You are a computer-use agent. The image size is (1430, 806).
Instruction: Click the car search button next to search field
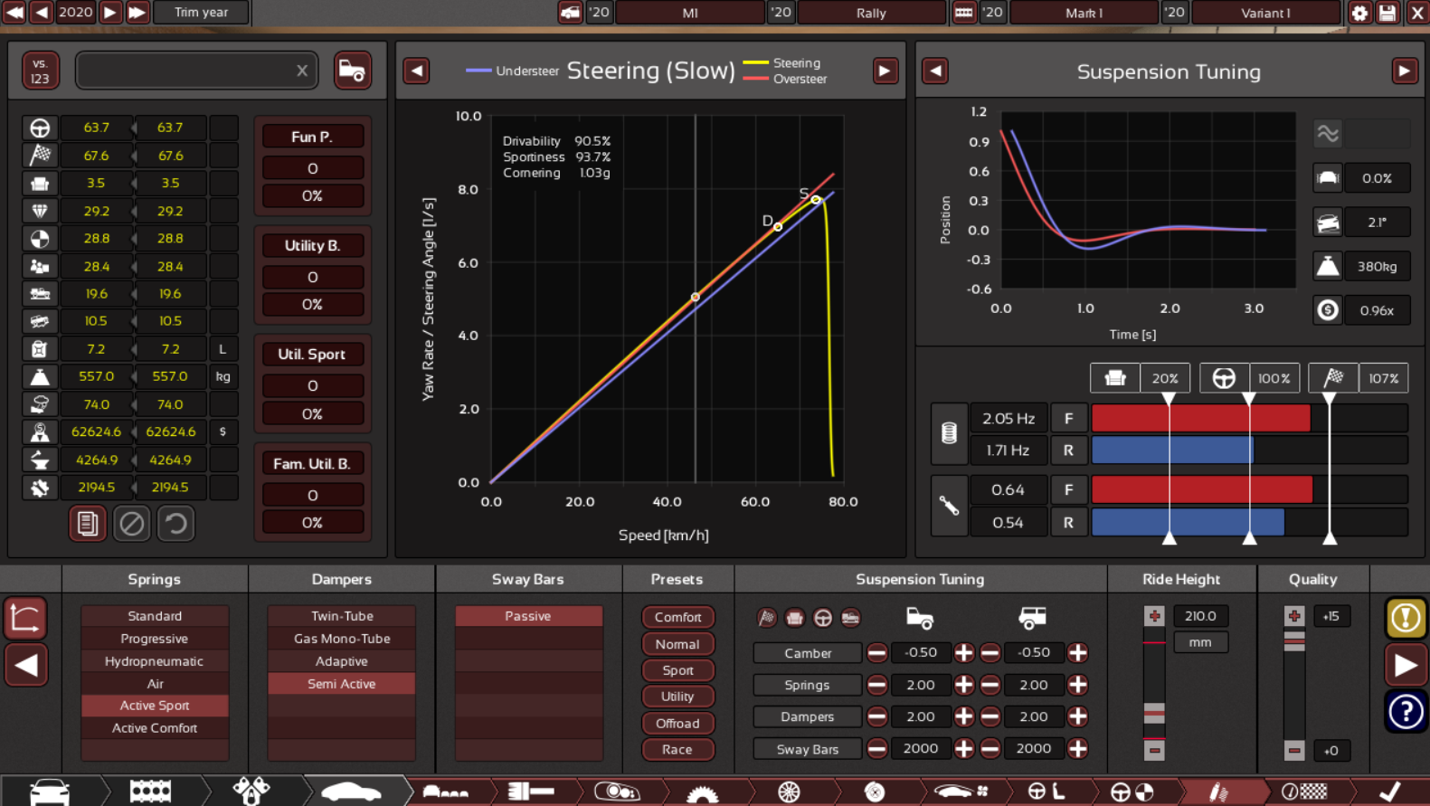pos(352,71)
